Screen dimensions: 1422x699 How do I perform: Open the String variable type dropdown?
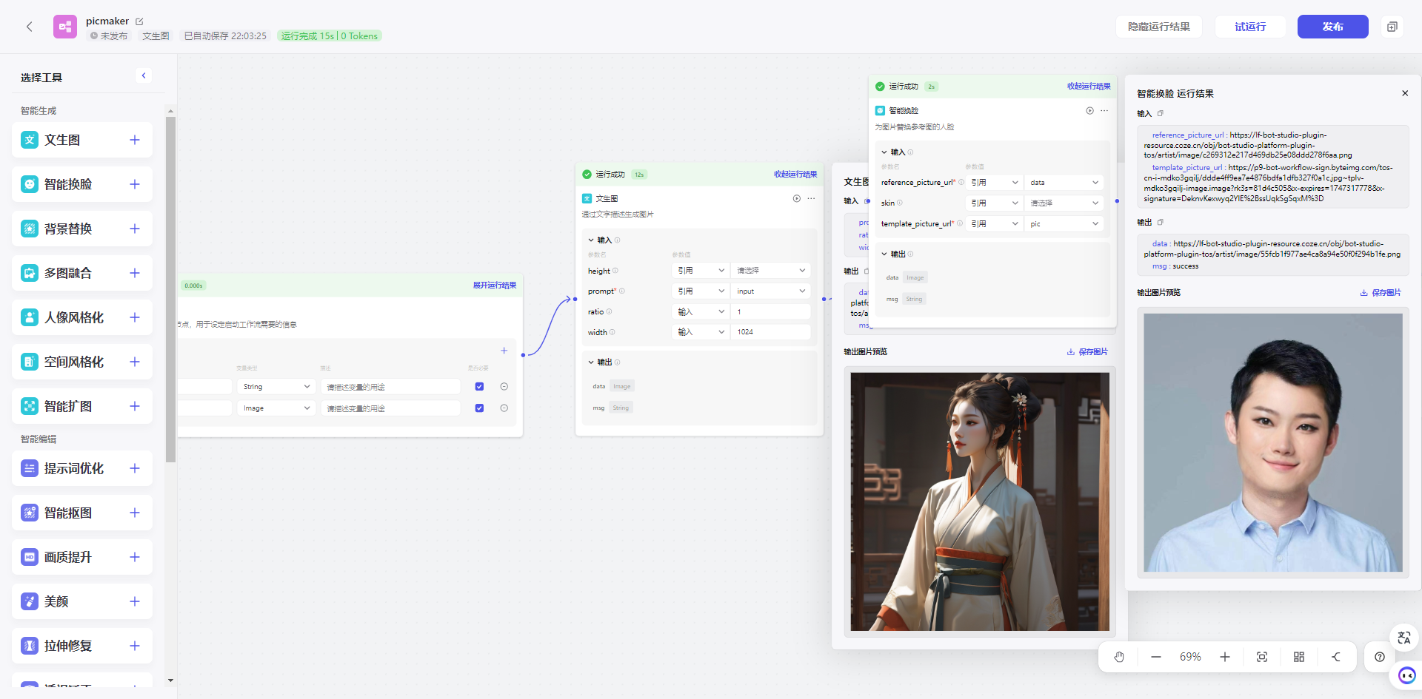click(276, 387)
